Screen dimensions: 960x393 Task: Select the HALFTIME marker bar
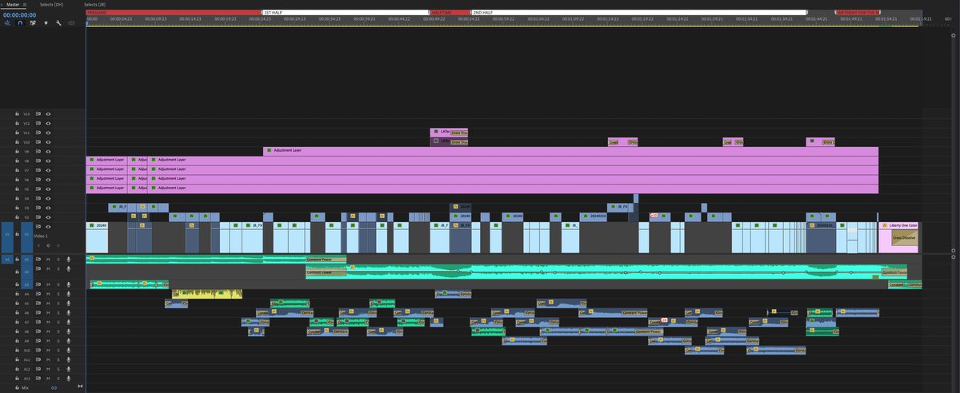pos(450,13)
